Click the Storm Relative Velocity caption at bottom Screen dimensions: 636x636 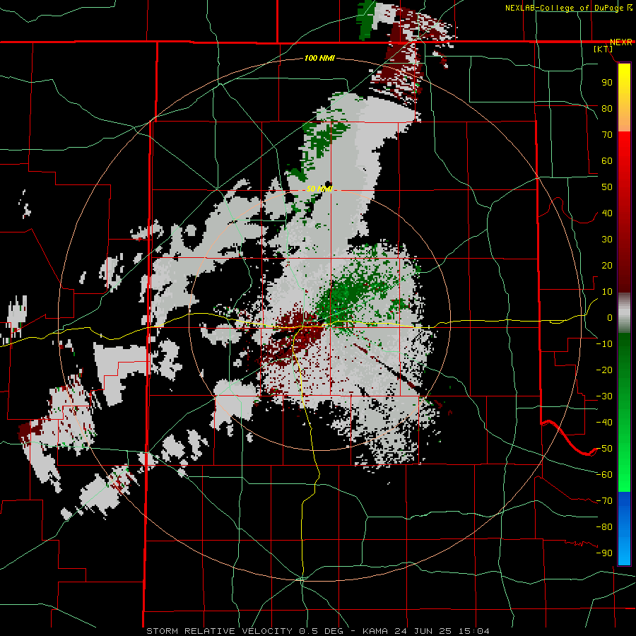pyautogui.click(x=317, y=631)
